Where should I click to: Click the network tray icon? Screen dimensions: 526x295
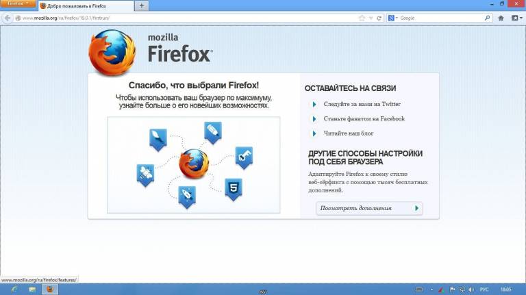tap(462, 290)
